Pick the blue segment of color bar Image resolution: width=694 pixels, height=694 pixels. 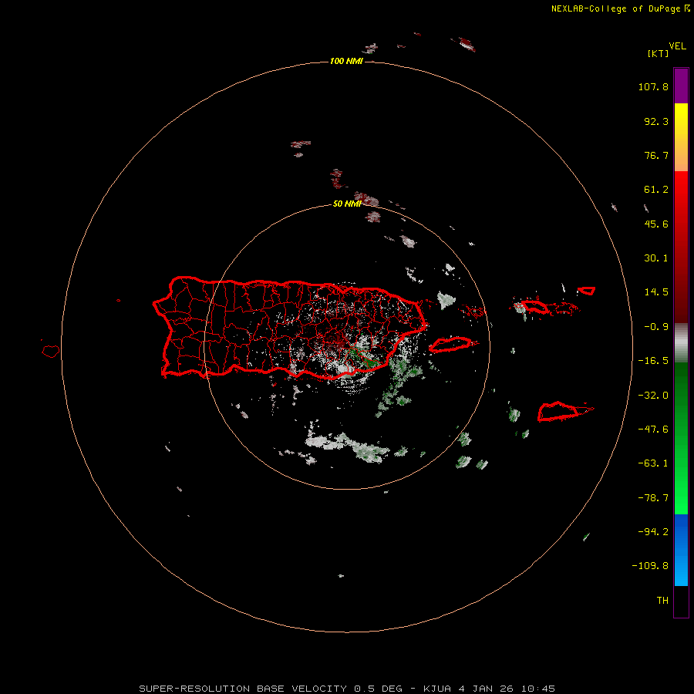pyautogui.click(x=681, y=550)
